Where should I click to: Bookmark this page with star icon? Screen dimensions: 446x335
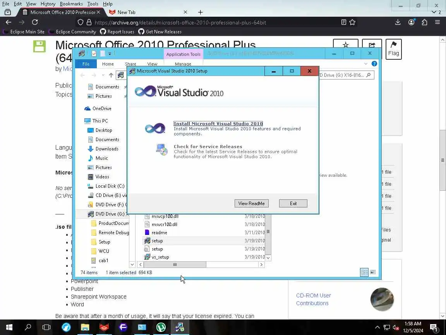pyautogui.click(x=352, y=22)
